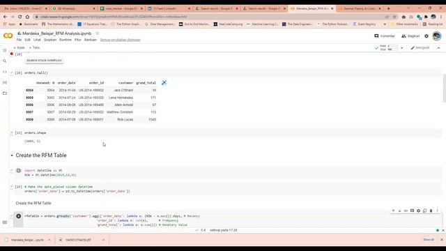Click the browser address bar
Viewport: 446px width, 251px height.
tap(210, 17)
